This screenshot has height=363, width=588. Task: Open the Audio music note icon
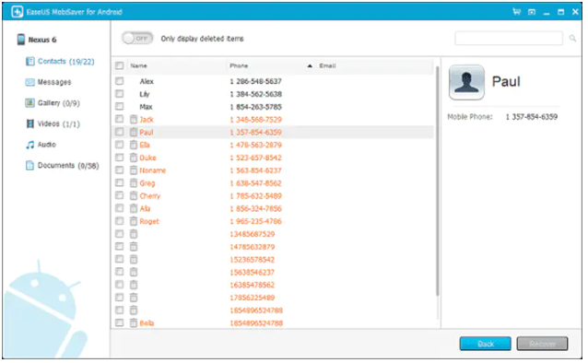tap(30, 145)
